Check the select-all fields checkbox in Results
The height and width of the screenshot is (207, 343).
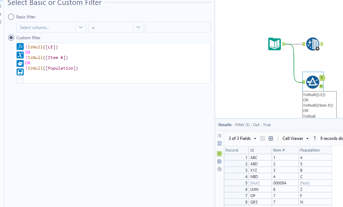tap(263, 138)
